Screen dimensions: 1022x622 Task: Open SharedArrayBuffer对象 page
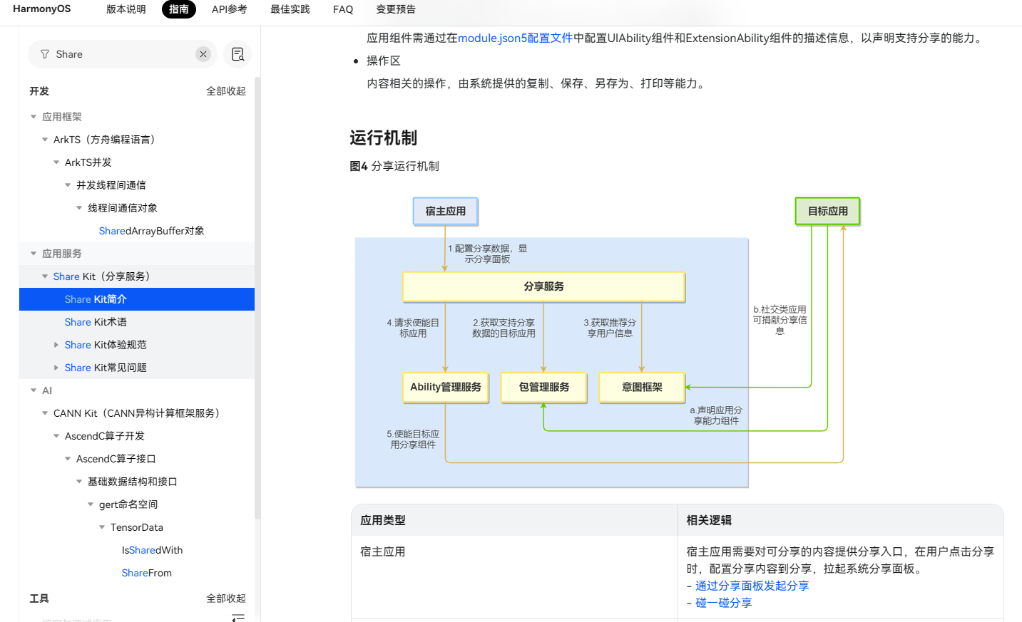click(151, 231)
